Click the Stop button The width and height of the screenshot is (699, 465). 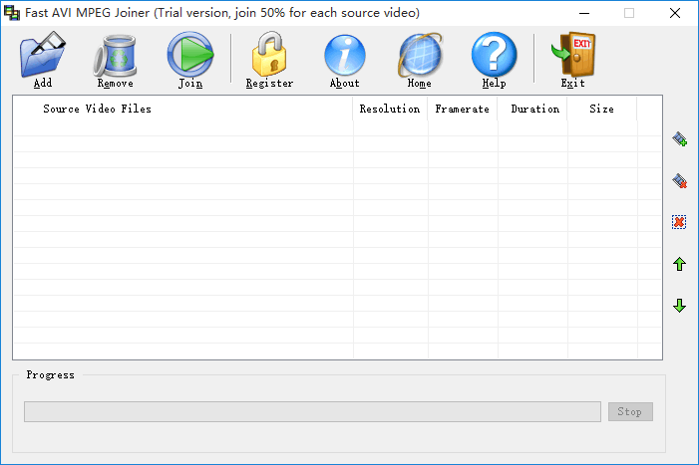tap(630, 411)
